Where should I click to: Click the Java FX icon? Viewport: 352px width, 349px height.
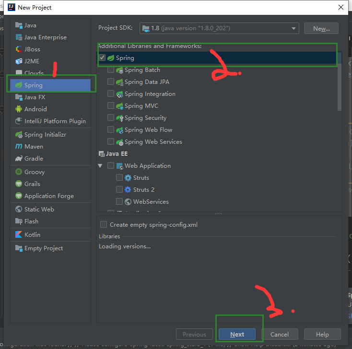click(x=19, y=97)
